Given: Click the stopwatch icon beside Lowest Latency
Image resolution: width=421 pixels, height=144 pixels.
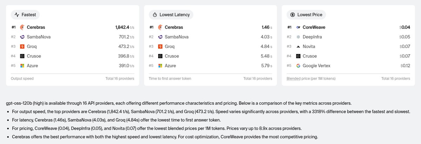Looking at the screenshot, I should 155,15.
